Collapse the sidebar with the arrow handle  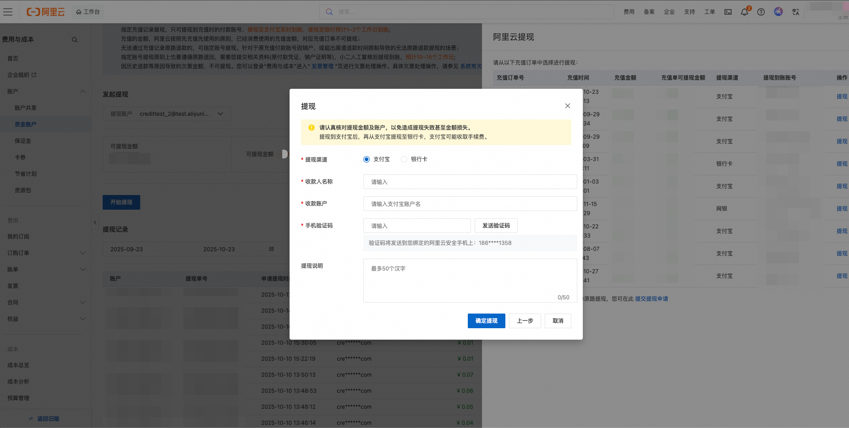coord(95,222)
